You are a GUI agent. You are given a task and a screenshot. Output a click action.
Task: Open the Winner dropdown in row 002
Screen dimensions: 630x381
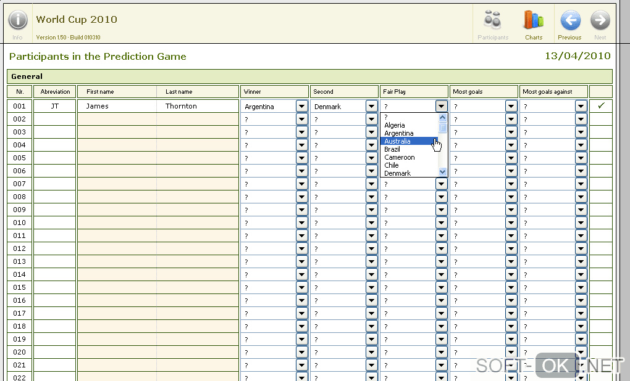(301, 119)
